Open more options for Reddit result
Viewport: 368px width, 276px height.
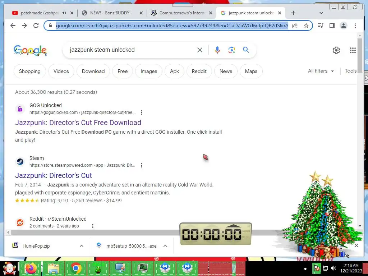(93, 226)
